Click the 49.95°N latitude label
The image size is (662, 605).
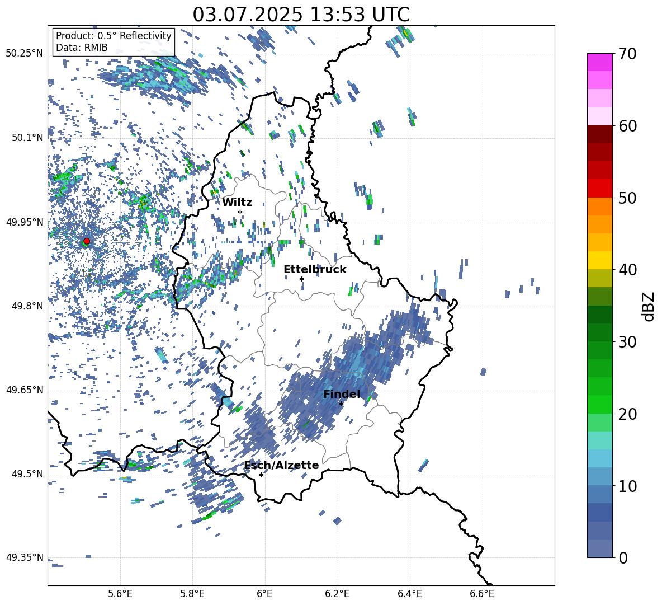pyautogui.click(x=25, y=222)
